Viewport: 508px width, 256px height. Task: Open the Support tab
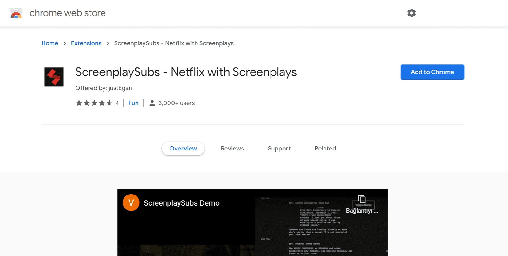click(279, 149)
